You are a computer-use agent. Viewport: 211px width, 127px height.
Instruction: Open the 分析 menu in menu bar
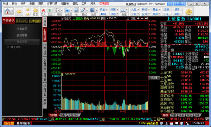[x=23, y=4]
